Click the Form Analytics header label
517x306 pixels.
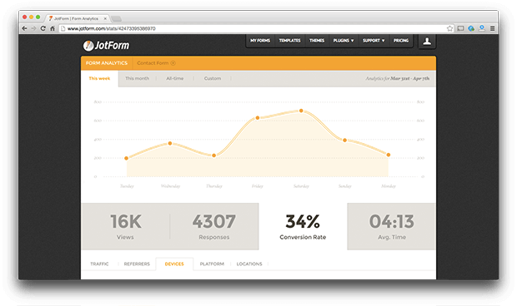point(107,63)
